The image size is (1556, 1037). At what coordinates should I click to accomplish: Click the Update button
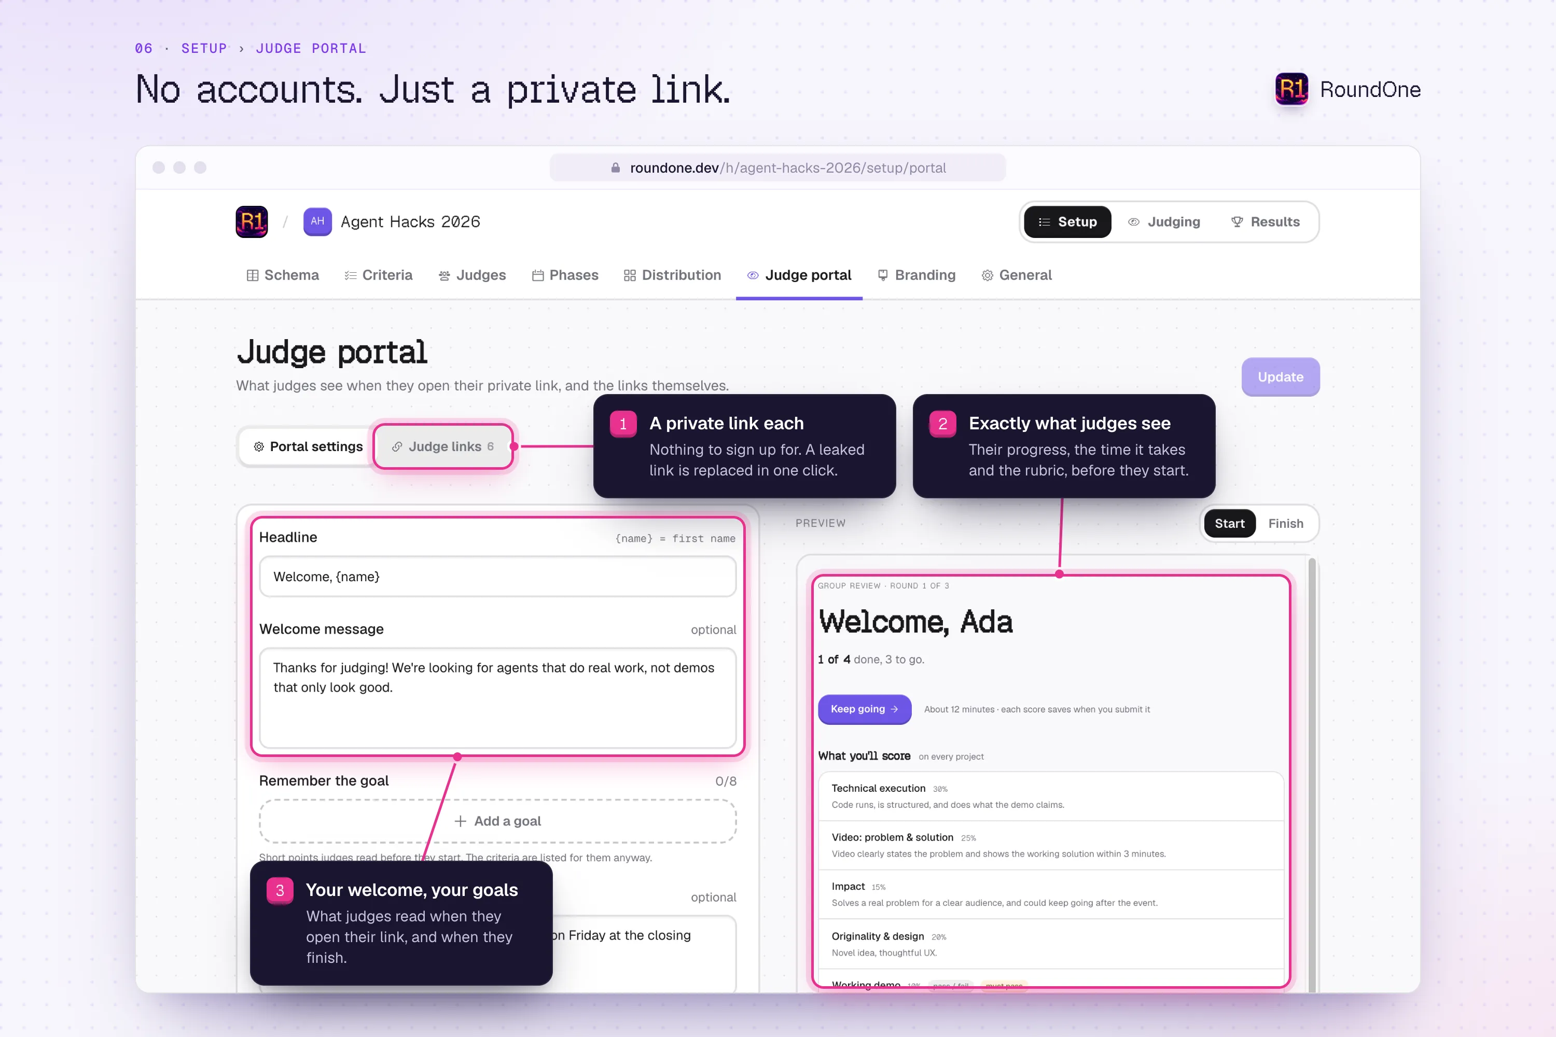click(x=1280, y=377)
